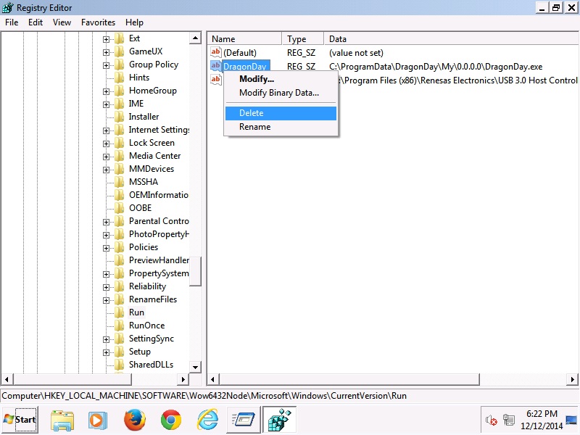Expand the PhotoPropertyHandler key
Image resolution: width=580 pixels, height=435 pixels.
tap(106, 235)
